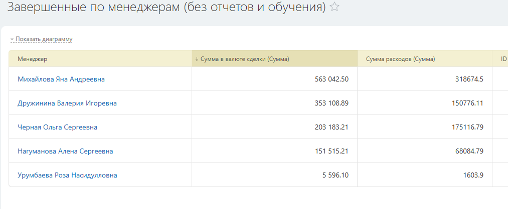Select the 5 596.10 deal sum cell

point(275,175)
